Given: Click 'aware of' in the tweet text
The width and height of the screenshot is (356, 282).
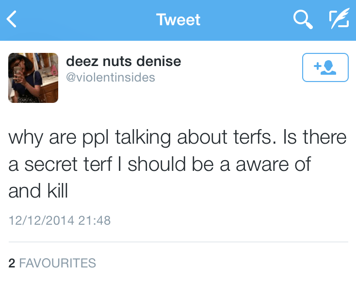Looking at the screenshot, I should click(273, 165).
